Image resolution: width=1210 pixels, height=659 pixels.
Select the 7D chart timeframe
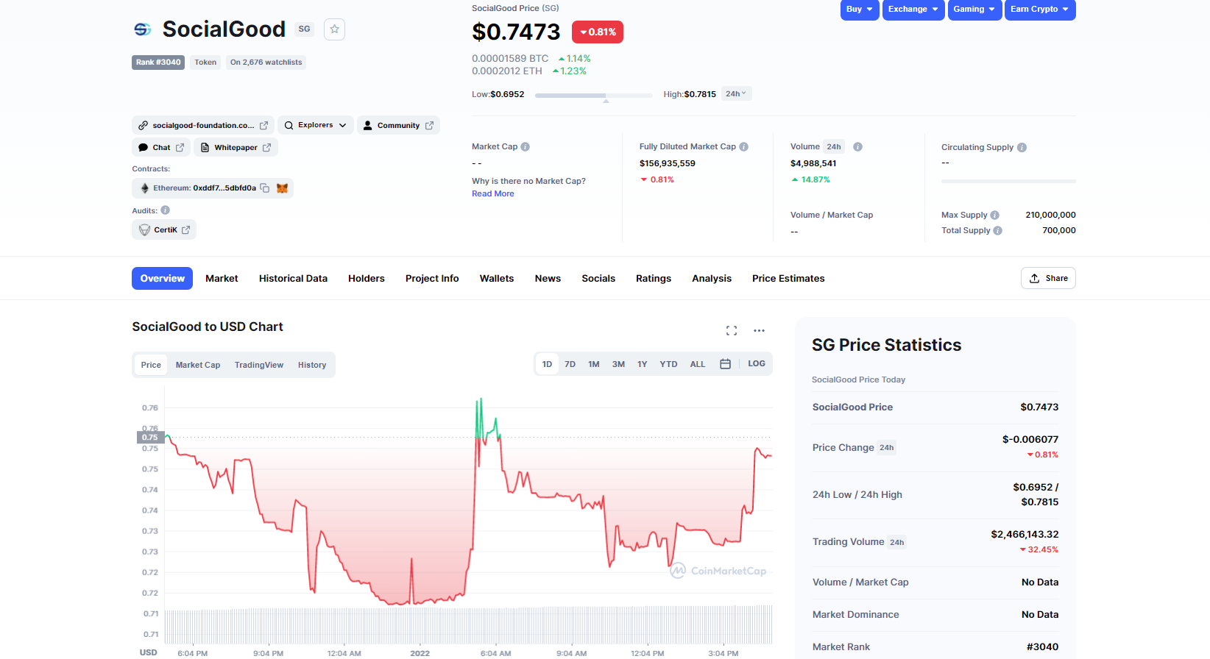pos(570,364)
